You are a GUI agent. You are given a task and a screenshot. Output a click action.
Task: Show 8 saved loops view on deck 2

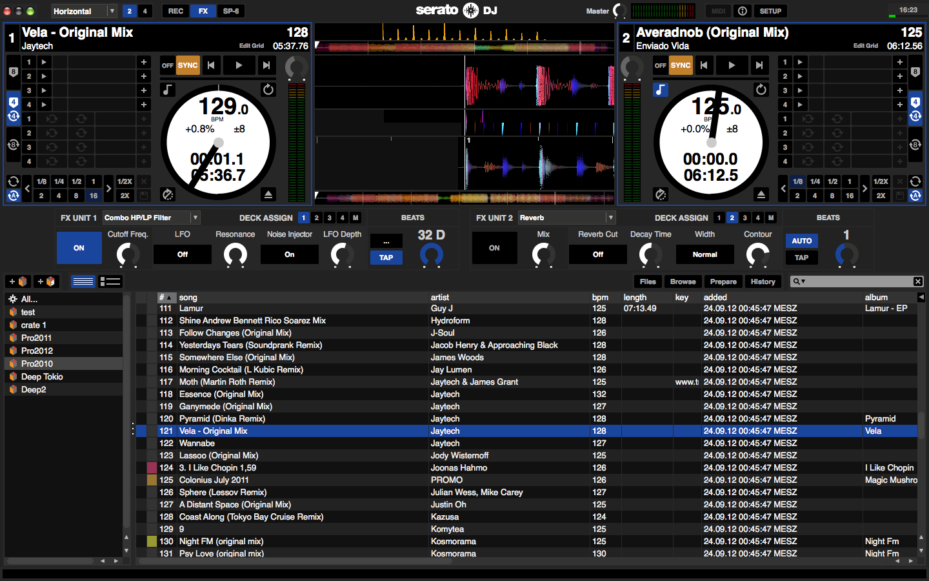pyautogui.click(x=915, y=145)
